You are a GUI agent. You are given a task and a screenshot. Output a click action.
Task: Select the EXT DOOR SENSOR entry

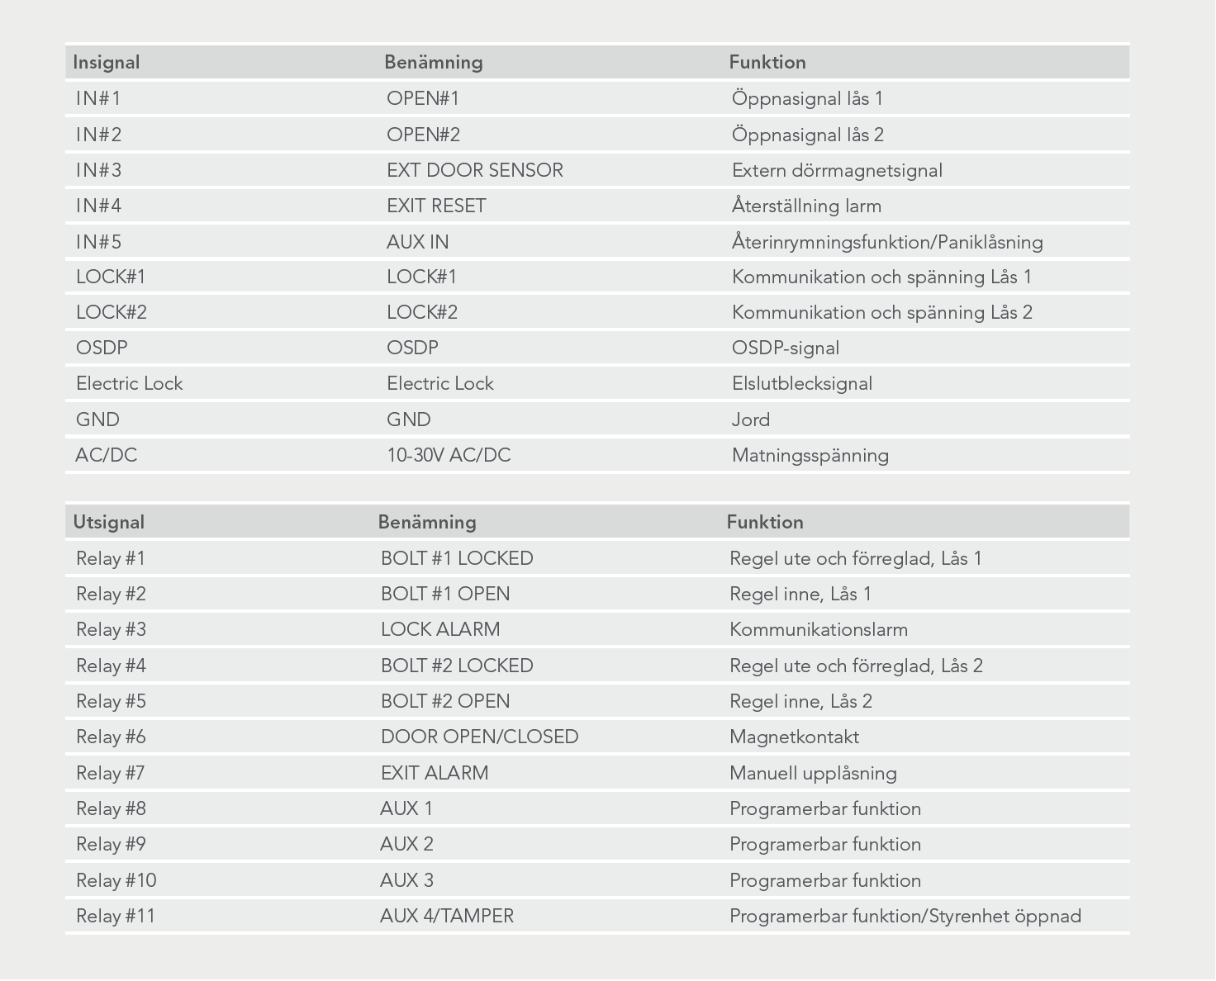click(x=475, y=170)
